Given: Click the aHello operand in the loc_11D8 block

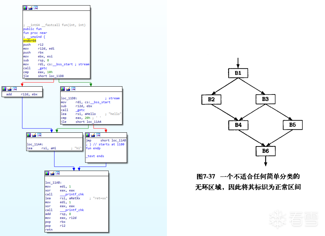Looking at the screenshot, I should 90,114.
